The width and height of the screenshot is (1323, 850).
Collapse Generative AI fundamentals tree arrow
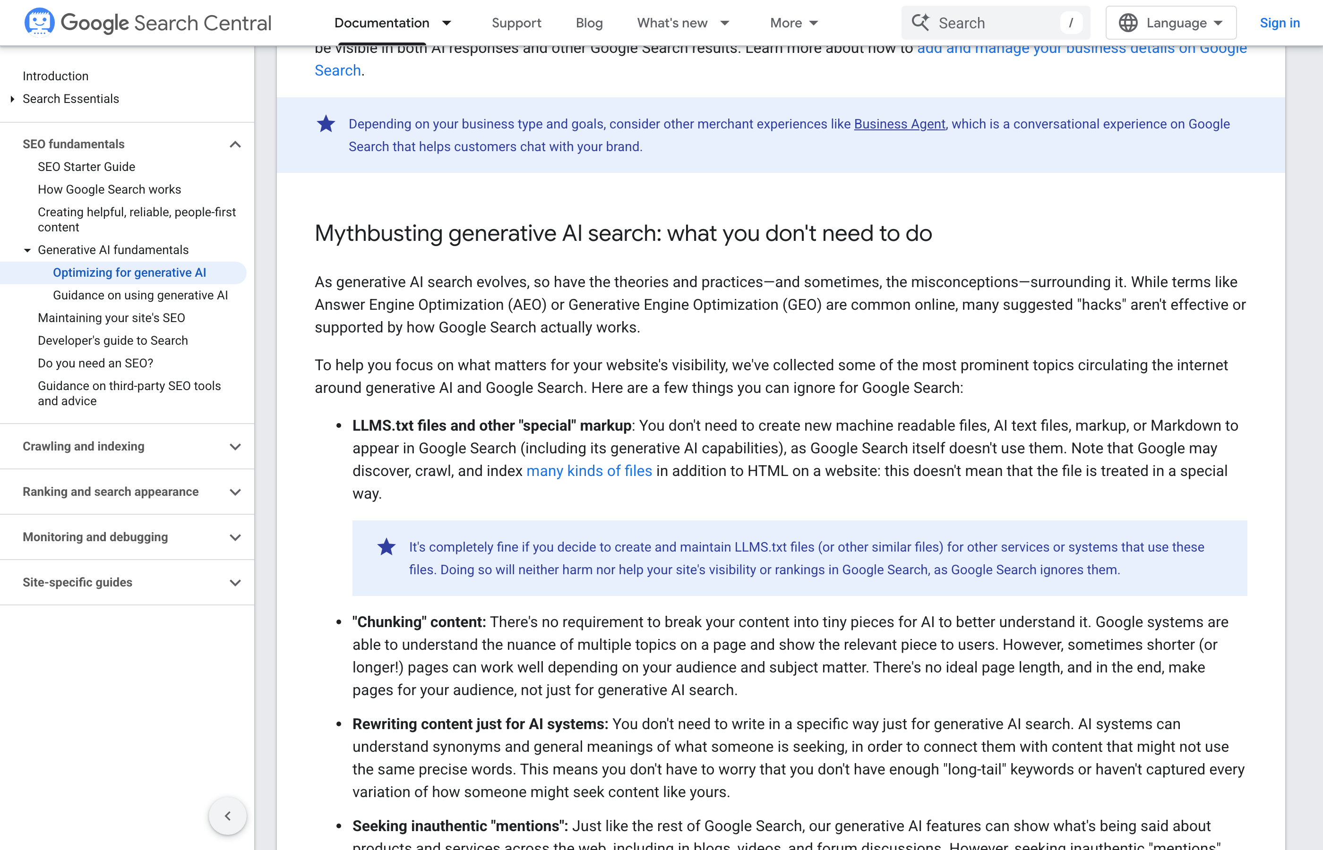click(27, 250)
